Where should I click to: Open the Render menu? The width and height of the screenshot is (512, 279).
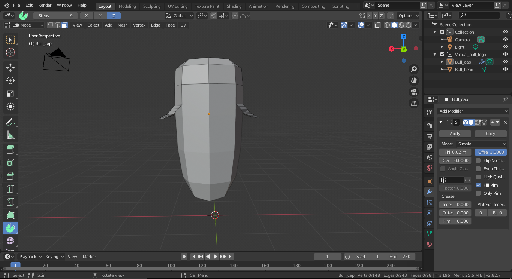point(45,5)
